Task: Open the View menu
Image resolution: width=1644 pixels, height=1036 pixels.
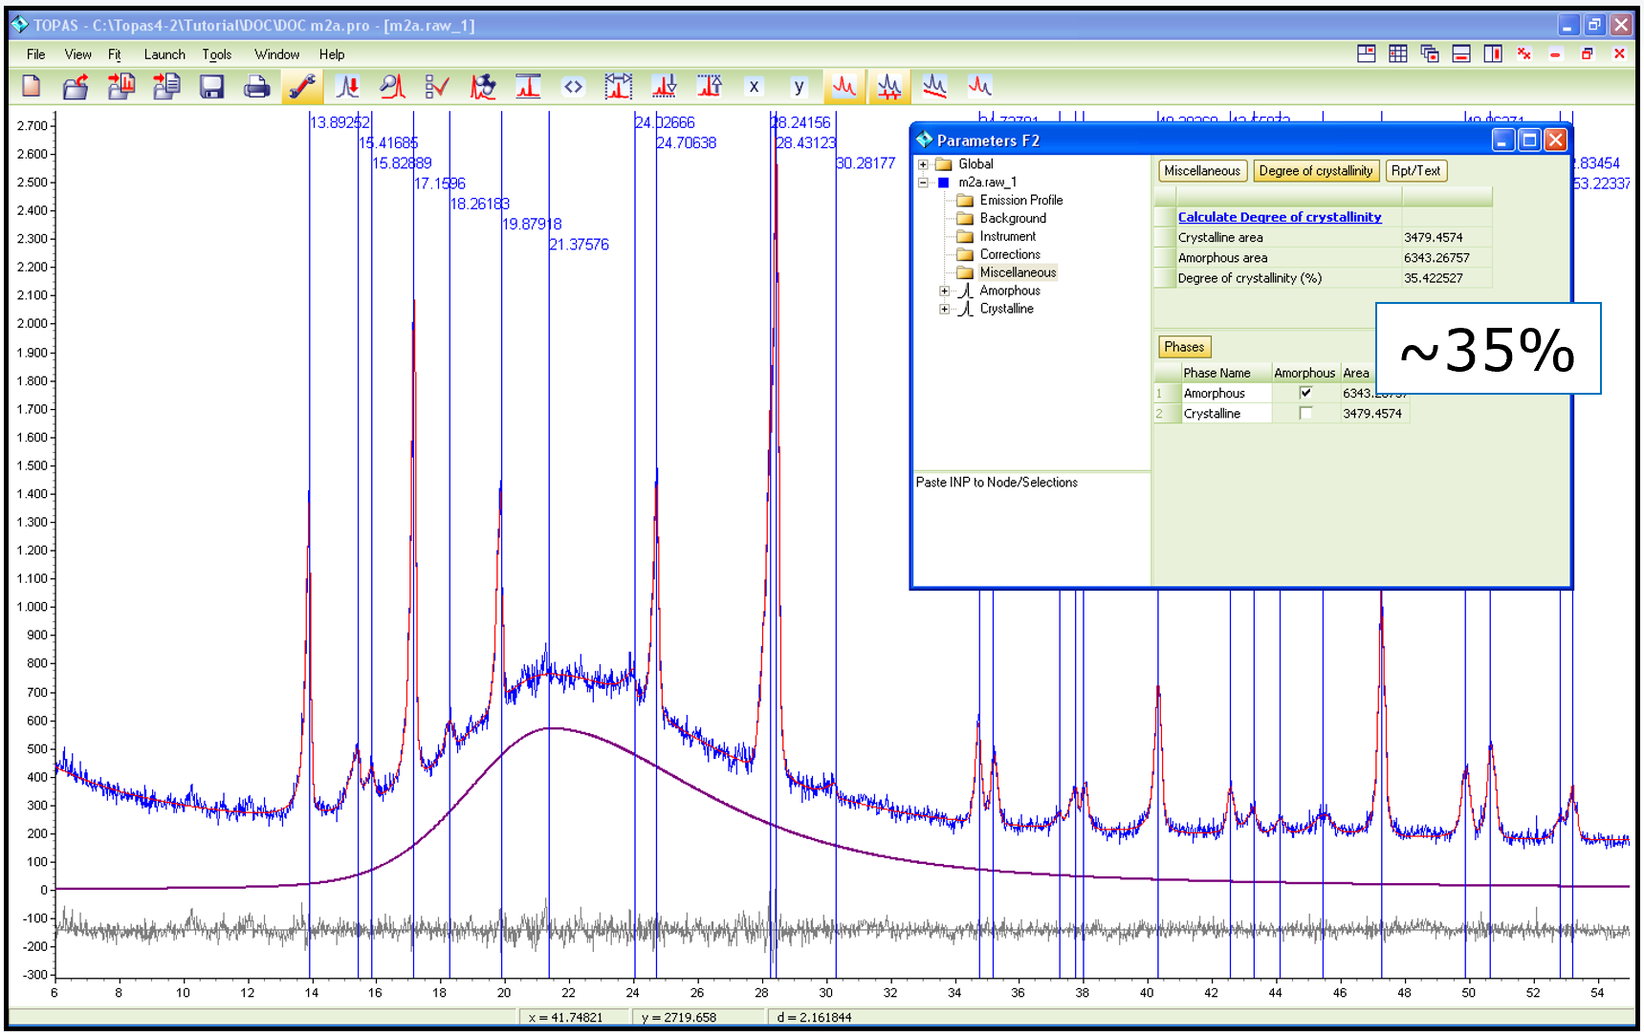Action: point(77,54)
